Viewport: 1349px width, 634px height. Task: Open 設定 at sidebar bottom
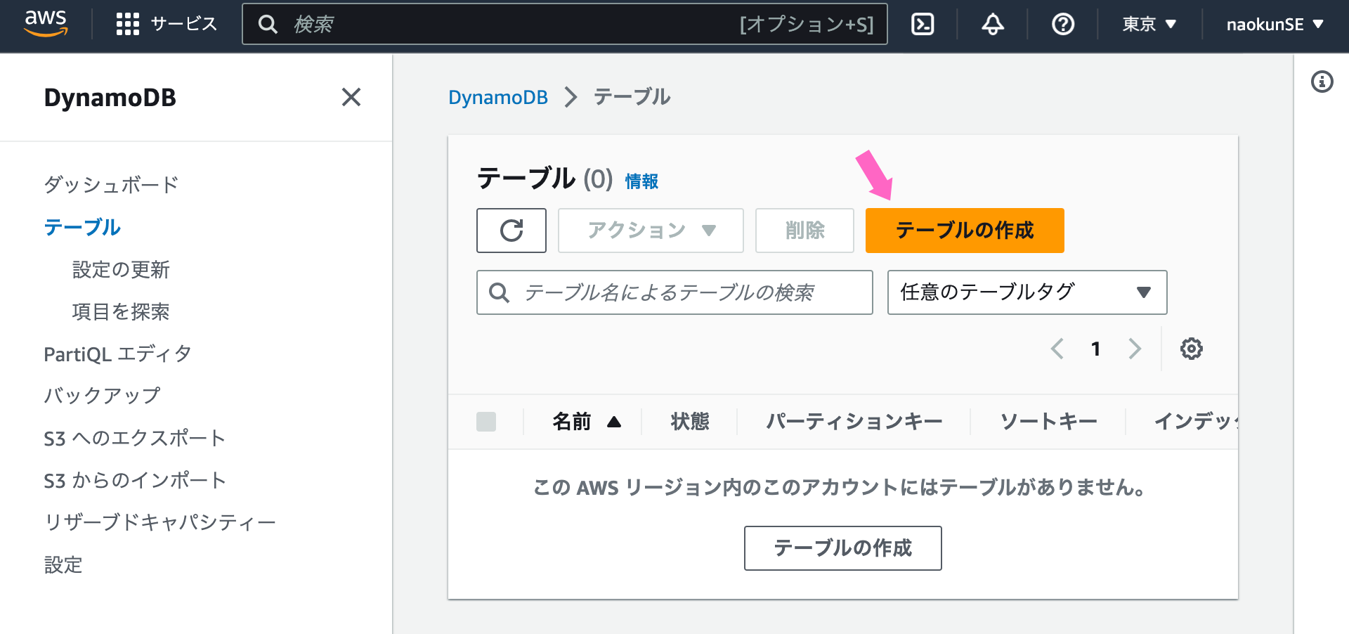(63, 564)
